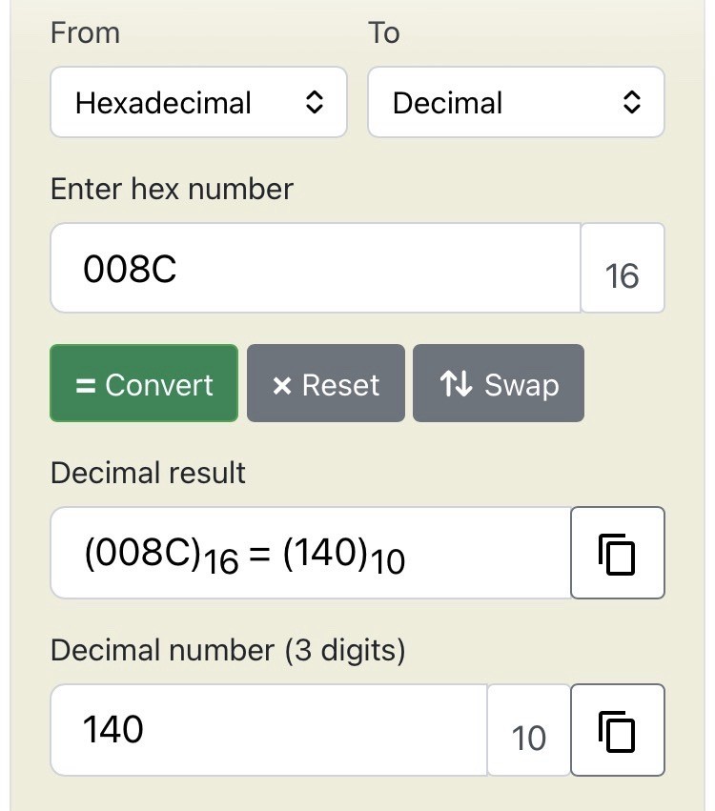715x811 pixels.
Task: Click the (008C)16 = (140)10 result field
Action: [310, 554]
